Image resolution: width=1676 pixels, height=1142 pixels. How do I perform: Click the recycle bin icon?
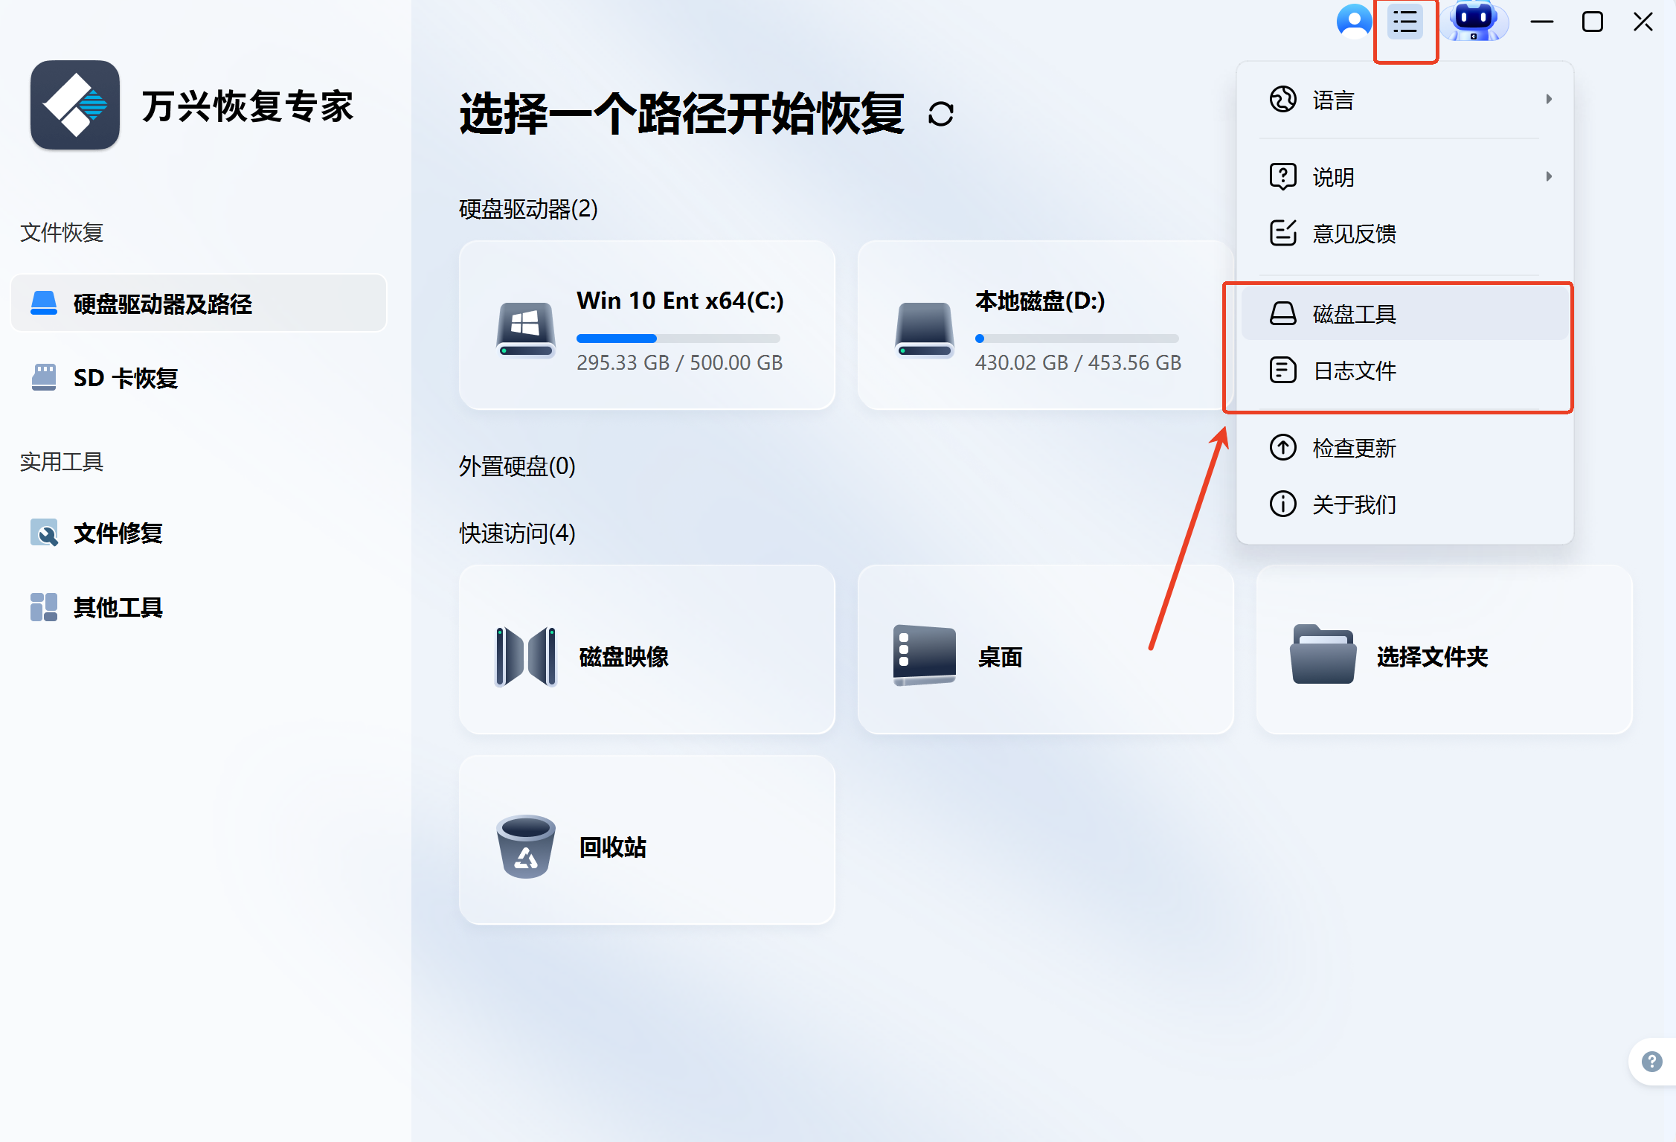[x=525, y=847]
